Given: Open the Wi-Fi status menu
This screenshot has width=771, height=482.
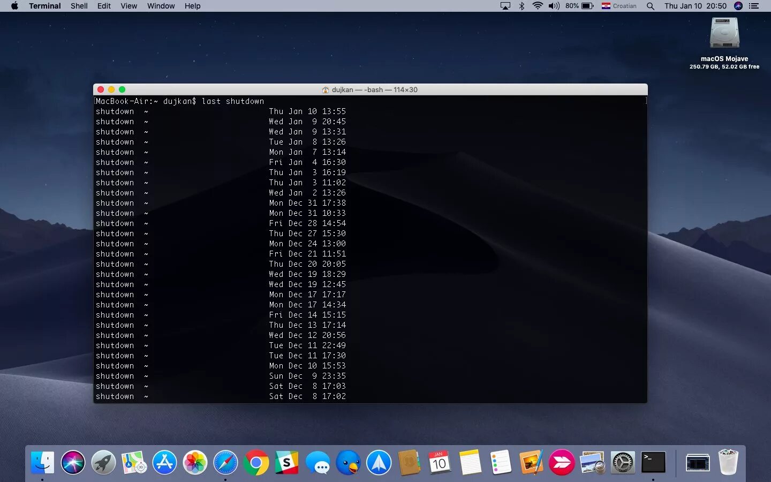Looking at the screenshot, I should 538,6.
